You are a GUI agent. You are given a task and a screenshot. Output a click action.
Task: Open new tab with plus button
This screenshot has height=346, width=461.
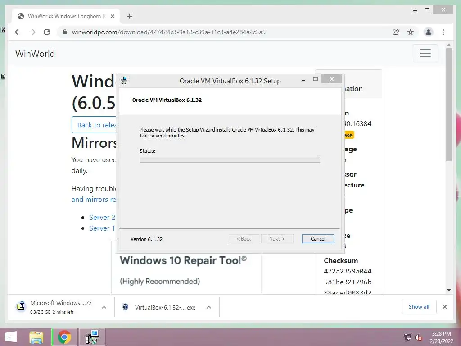point(130,16)
